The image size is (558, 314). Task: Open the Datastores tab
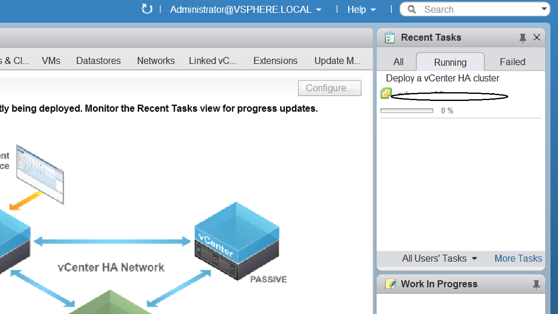(x=98, y=61)
